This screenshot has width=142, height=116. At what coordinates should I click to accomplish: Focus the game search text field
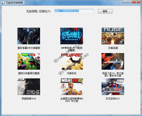74,11
